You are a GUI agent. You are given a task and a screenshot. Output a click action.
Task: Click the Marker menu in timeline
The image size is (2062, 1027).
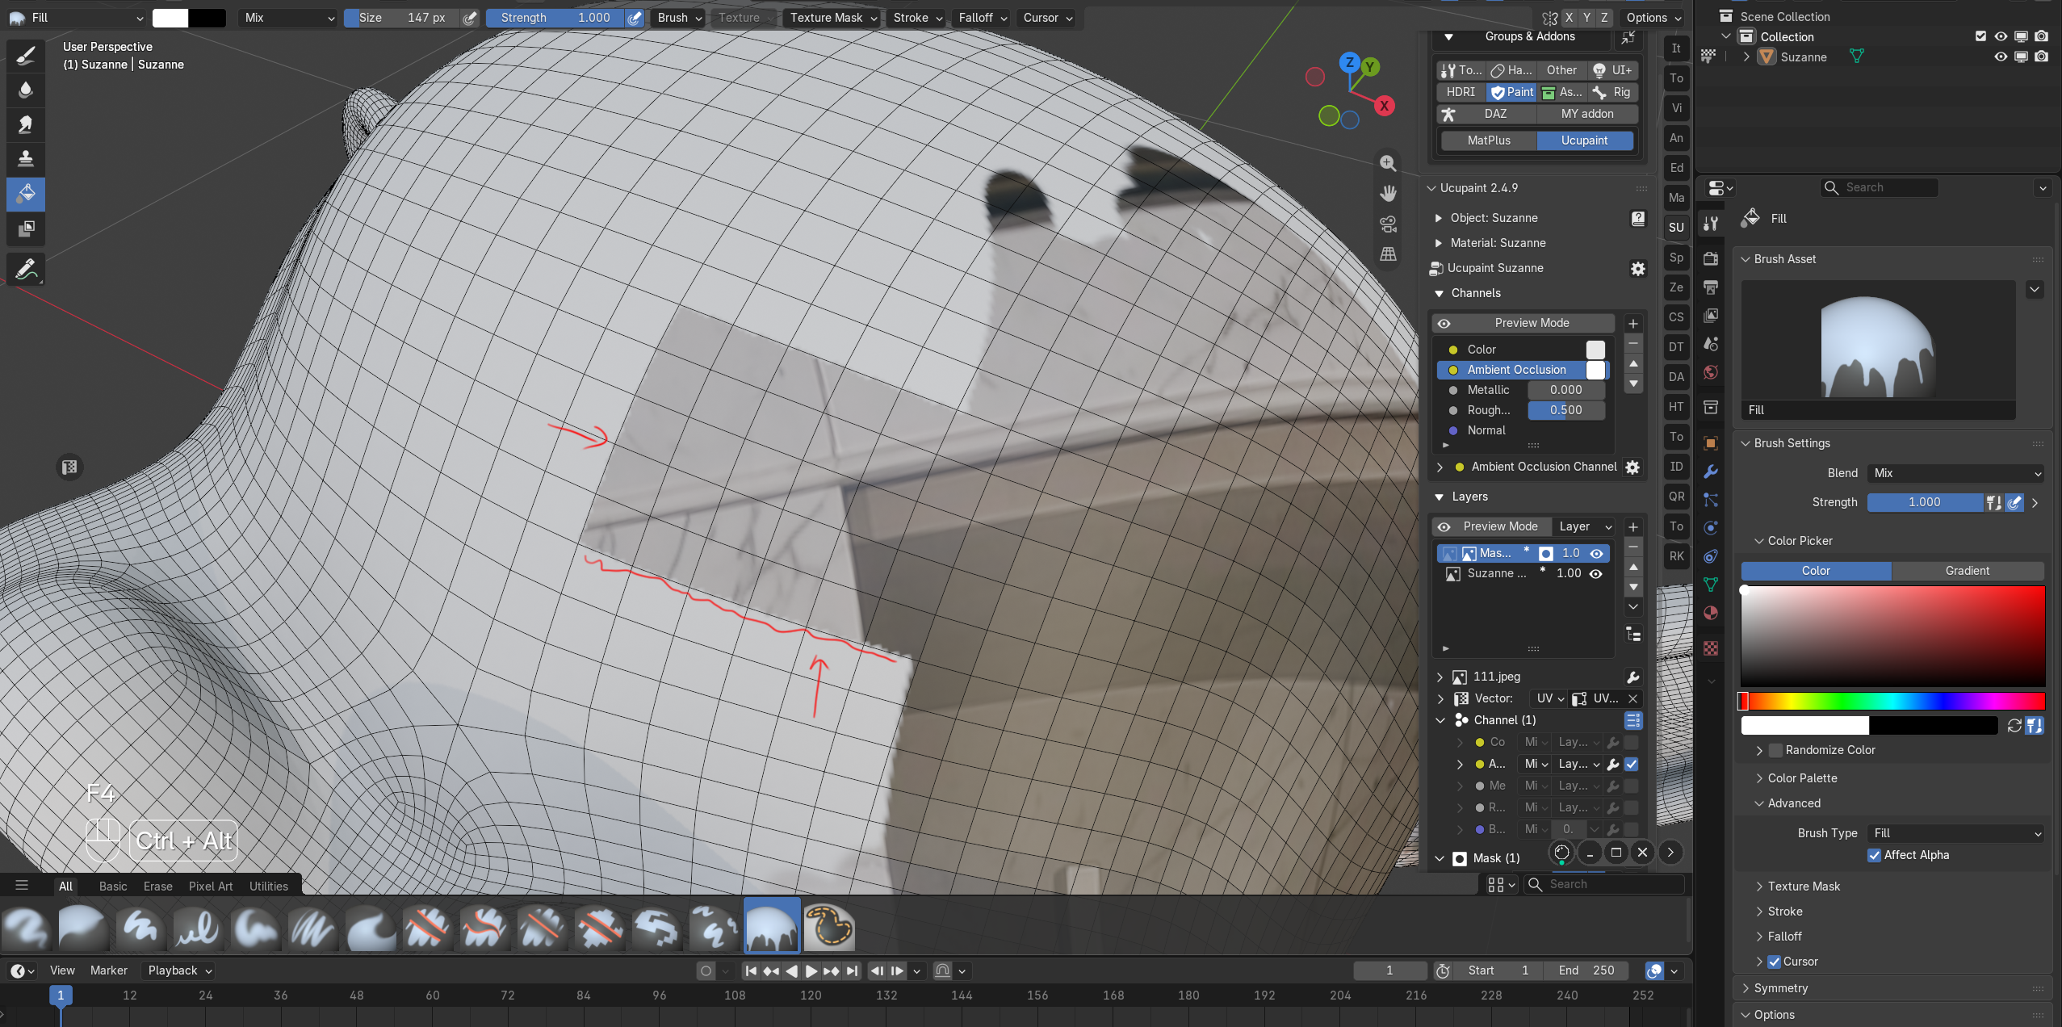(108, 971)
